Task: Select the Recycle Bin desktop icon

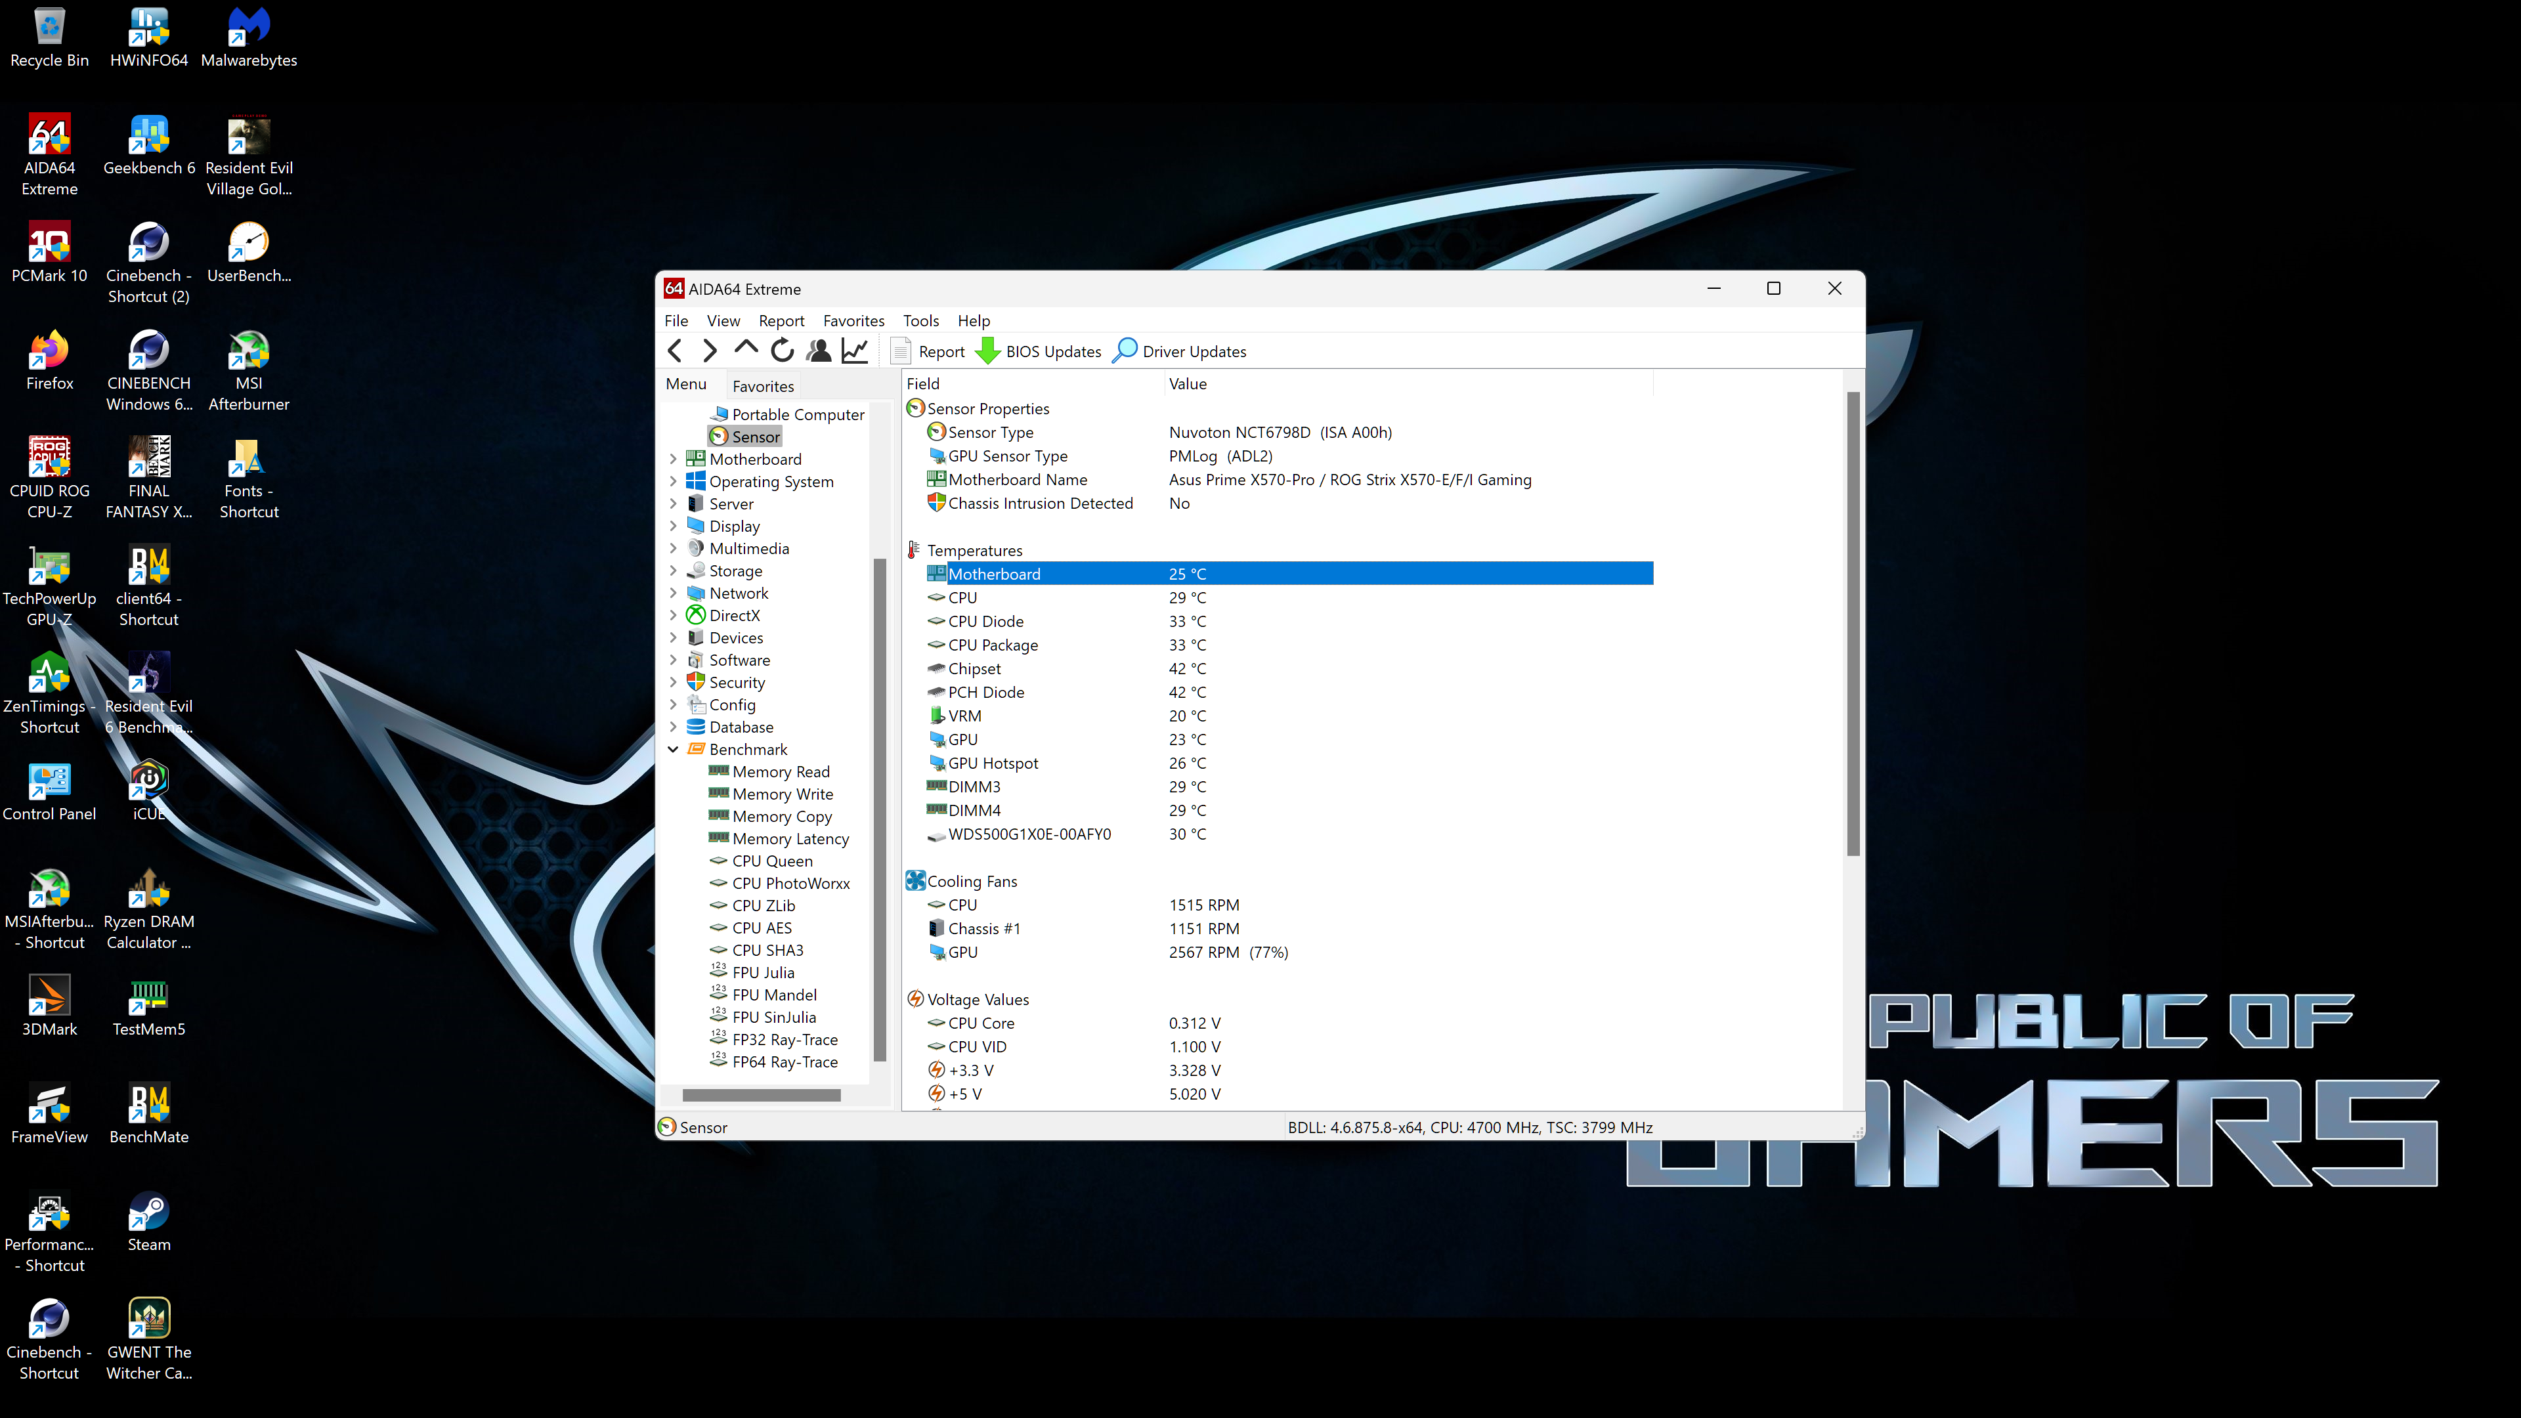Action: click(49, 37)
